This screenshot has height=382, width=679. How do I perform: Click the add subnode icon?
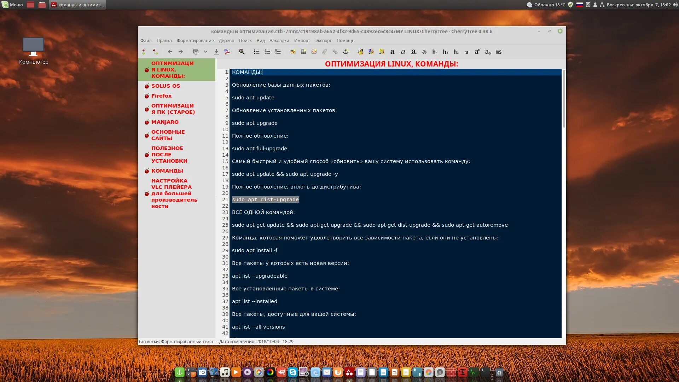[155, 52]
